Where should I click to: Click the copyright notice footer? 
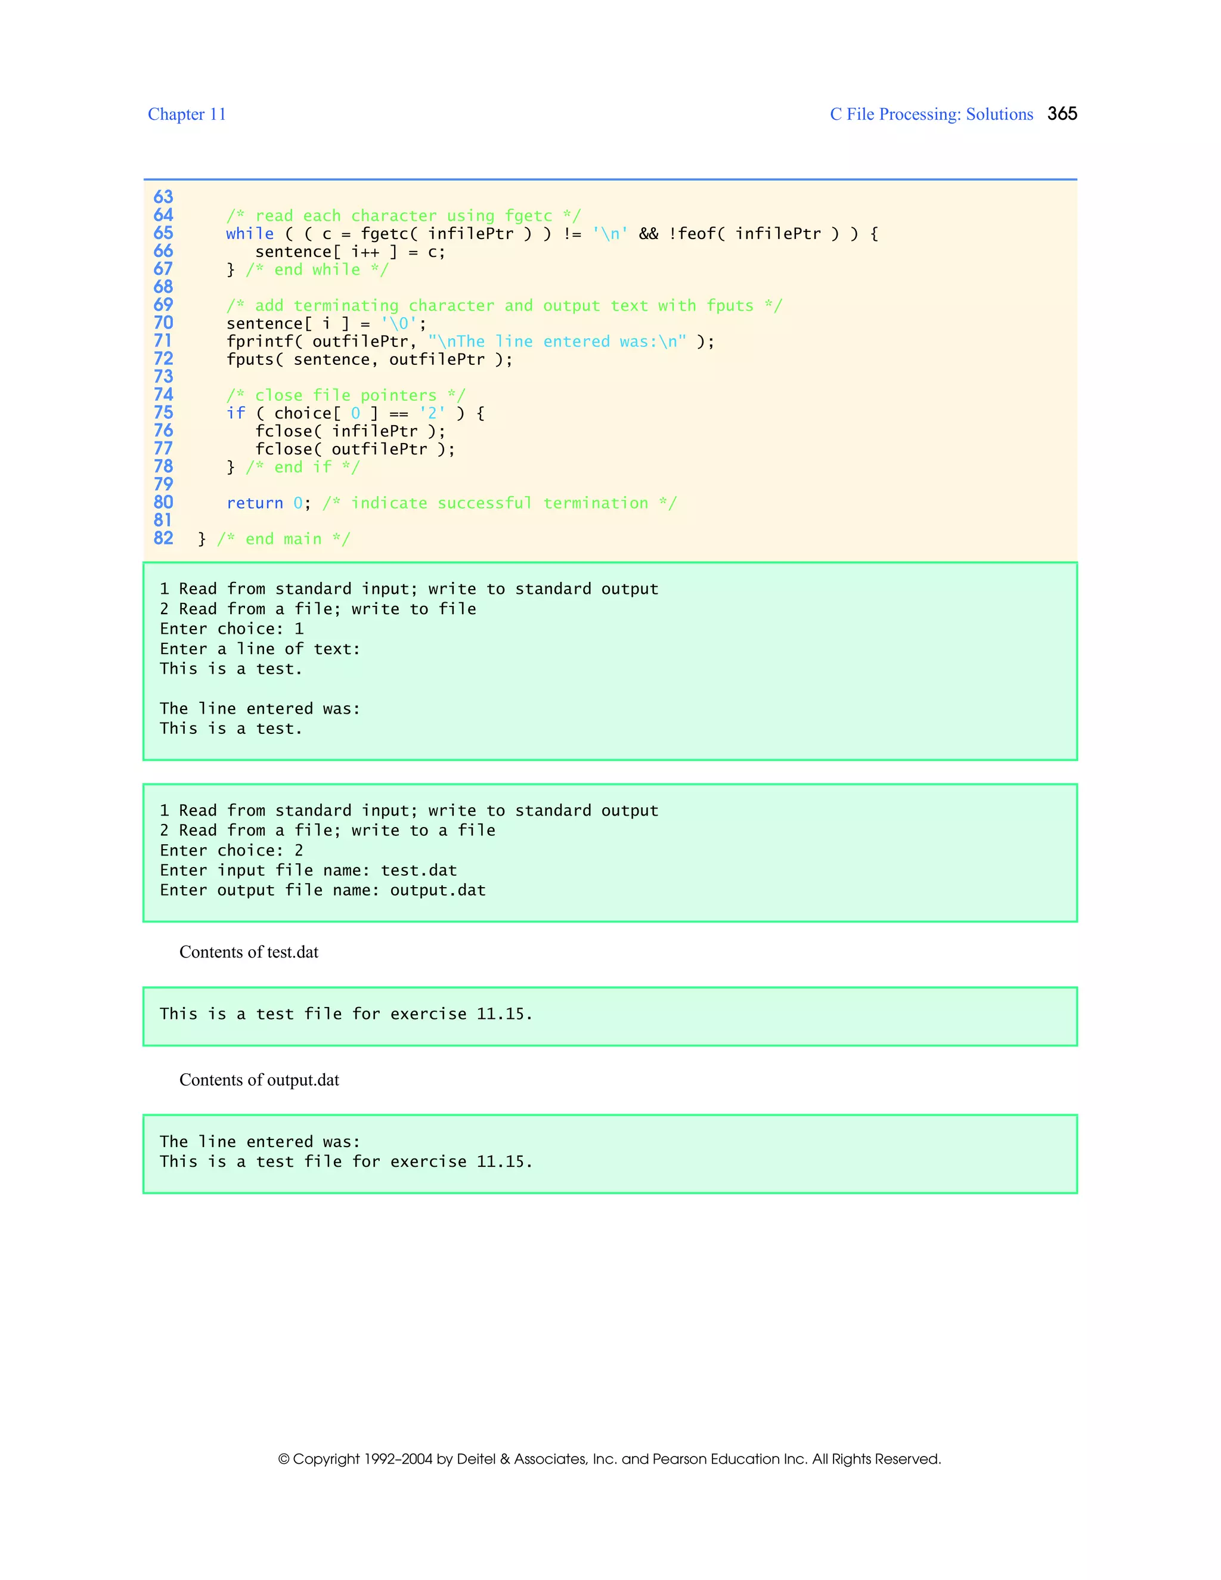pyautogui.click(x=610, y=1459)
